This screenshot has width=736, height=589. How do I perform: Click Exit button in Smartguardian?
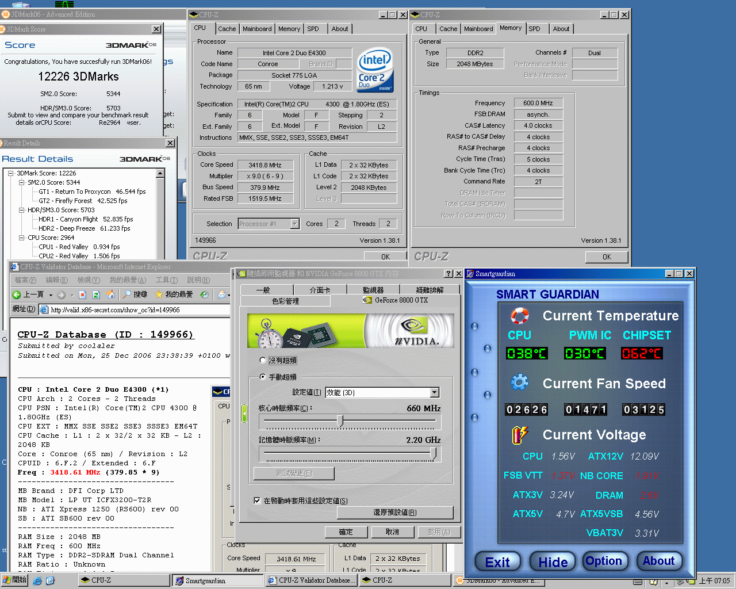pos(497,562)
